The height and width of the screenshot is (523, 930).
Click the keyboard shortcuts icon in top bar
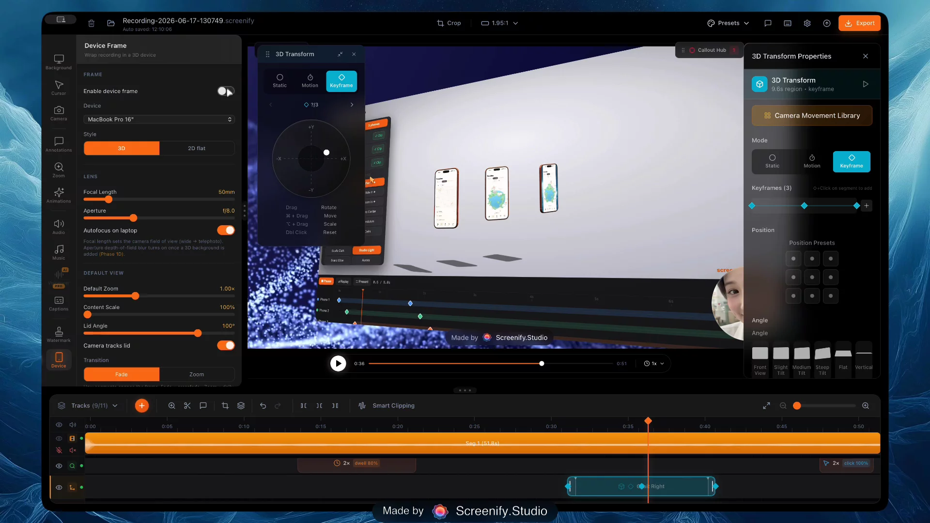(x=788, y=23)
